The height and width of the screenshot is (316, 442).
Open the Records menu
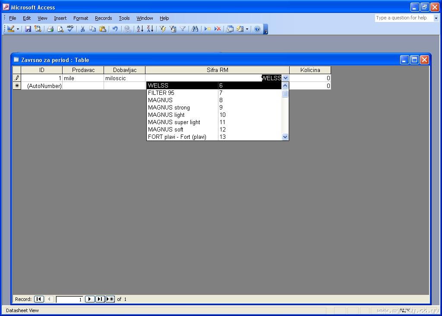pyautogui.click(x=104, y=18)
